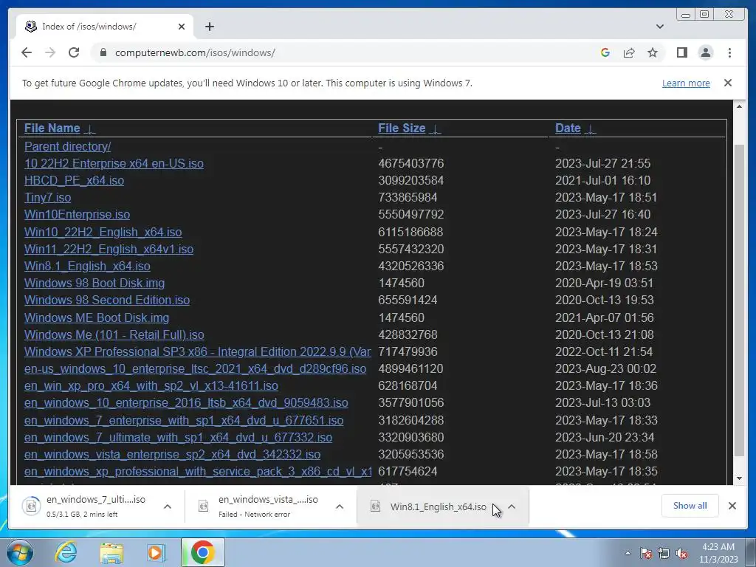Share this page via share icon
Viewport: 756px width, 567px height.
[x=629, y=52]
